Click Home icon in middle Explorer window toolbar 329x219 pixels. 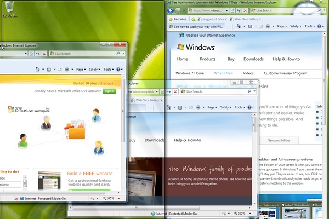(169, 107)
